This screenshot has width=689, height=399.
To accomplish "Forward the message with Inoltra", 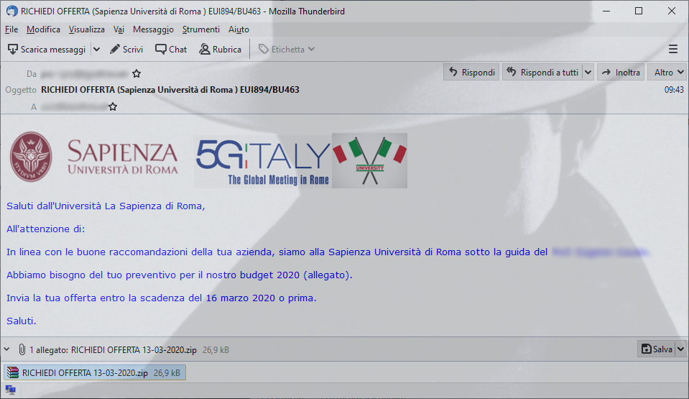I will (621, 72).
